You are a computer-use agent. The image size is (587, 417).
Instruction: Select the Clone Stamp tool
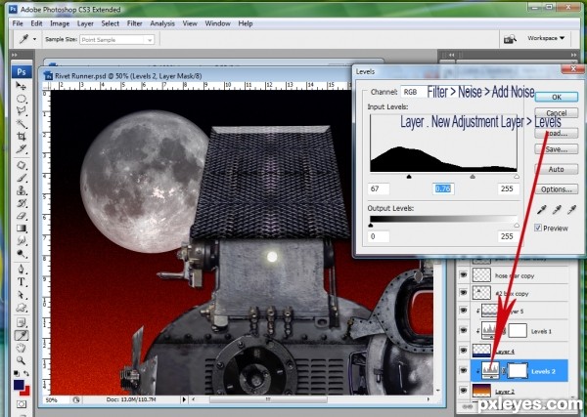21,190
